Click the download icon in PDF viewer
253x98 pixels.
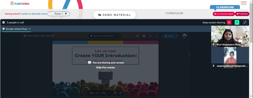[150, 36]
